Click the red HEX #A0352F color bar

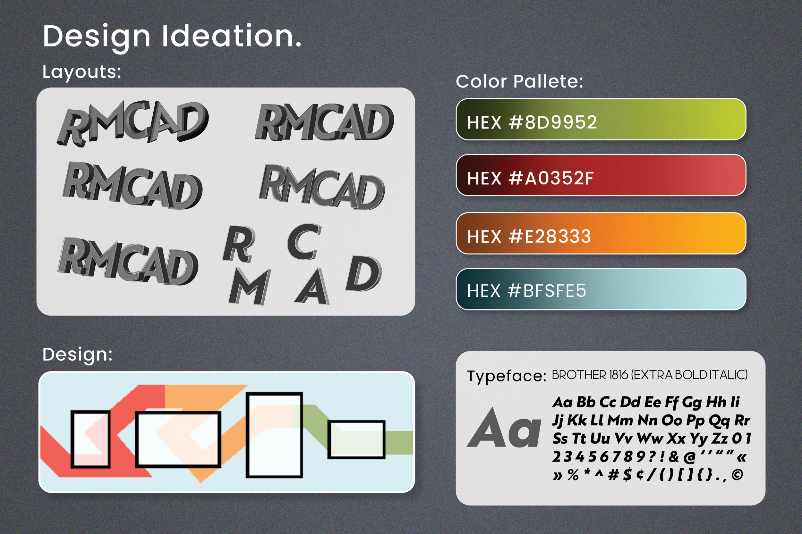[x=601, y=175]
